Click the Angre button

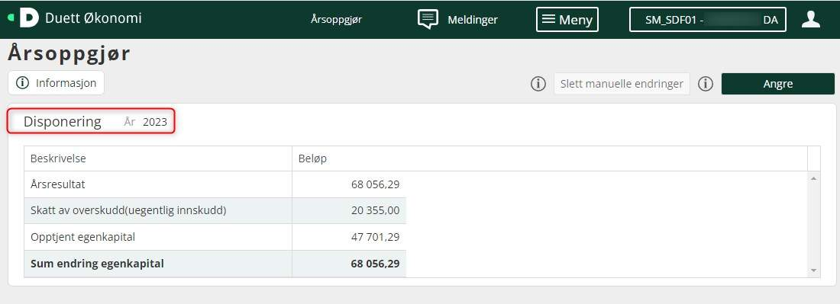tap(778, 84)
